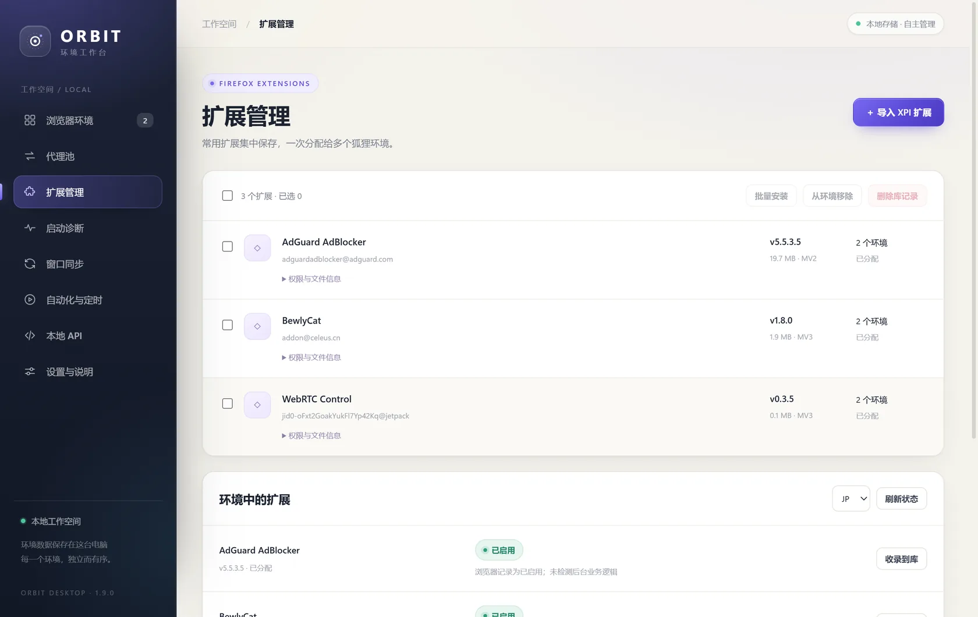Viewport: 978px width, 617px height.
Task: Click the WebRTC Control extension icon
Action: (x=257, y=405)
